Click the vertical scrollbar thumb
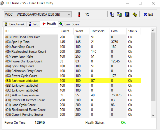 point(153,67)
